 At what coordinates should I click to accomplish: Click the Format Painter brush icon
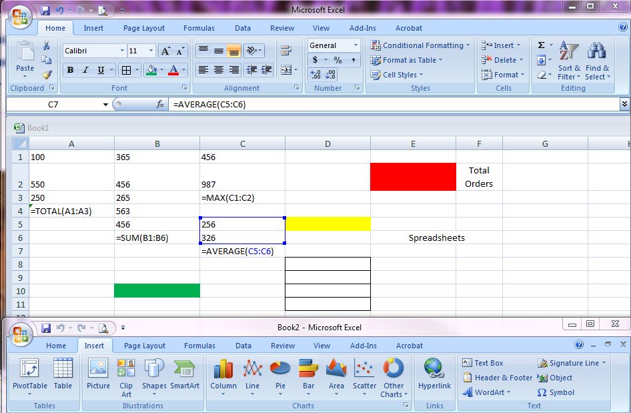coord(47,75)
